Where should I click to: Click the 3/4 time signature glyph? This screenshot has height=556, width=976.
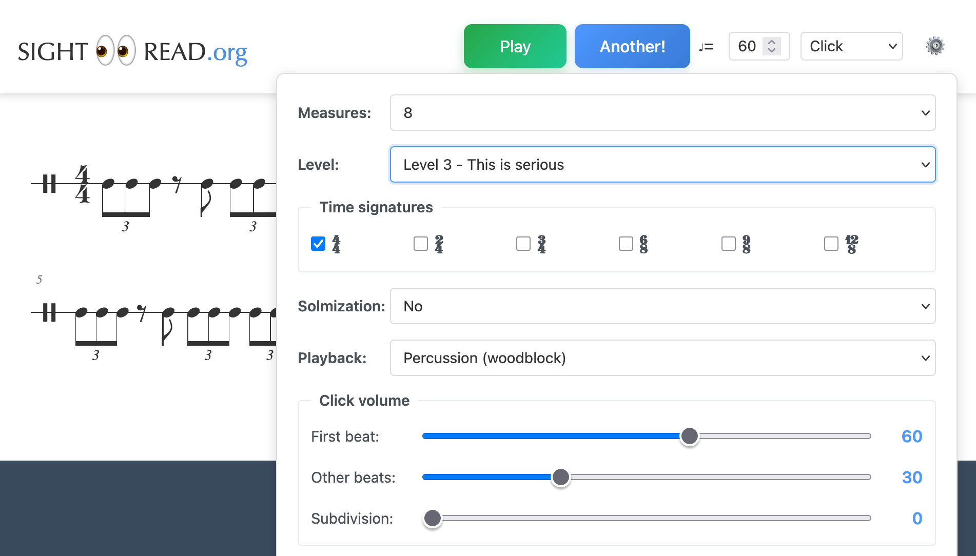[541, 244]
